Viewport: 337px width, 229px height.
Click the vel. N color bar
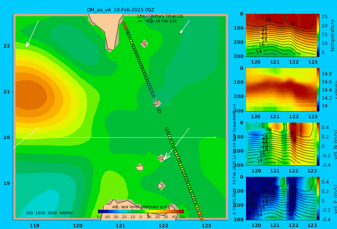[x=318, y=144]
